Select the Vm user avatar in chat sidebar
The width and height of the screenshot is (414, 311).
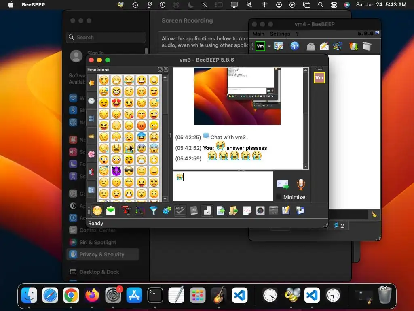coord(319,78)
